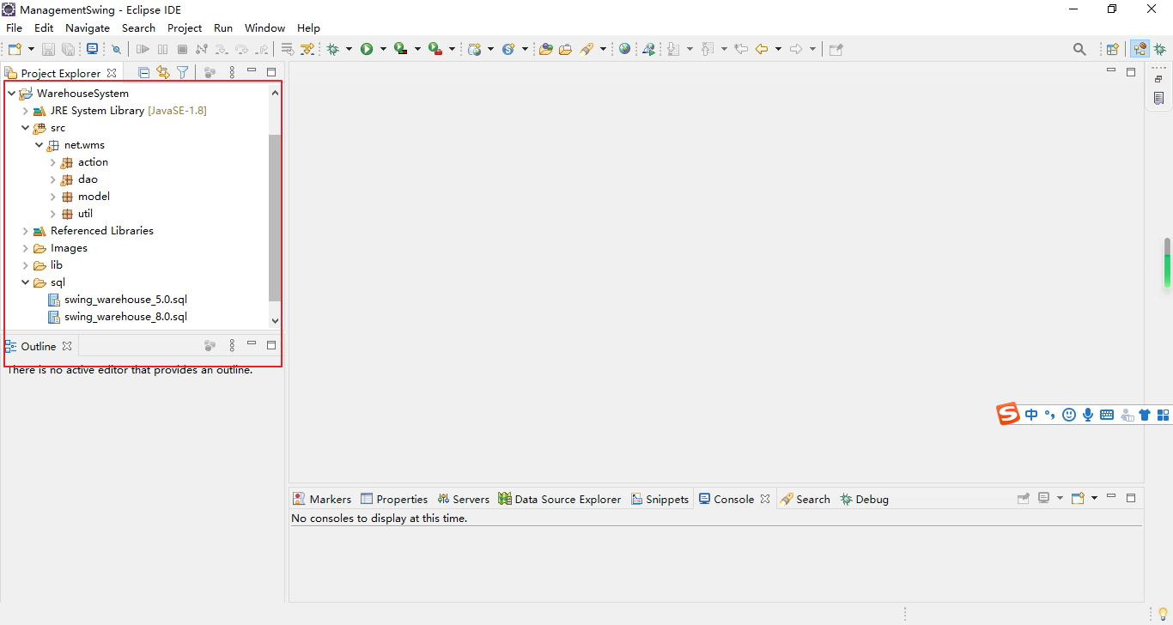Click the Coverage run toolbar icon
The width and height of the screenshot is (1173, 625).
[401, 50]
